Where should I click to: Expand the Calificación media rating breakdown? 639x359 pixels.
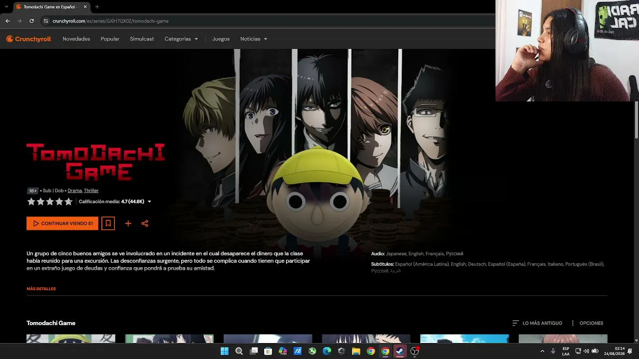coord(115,201)
